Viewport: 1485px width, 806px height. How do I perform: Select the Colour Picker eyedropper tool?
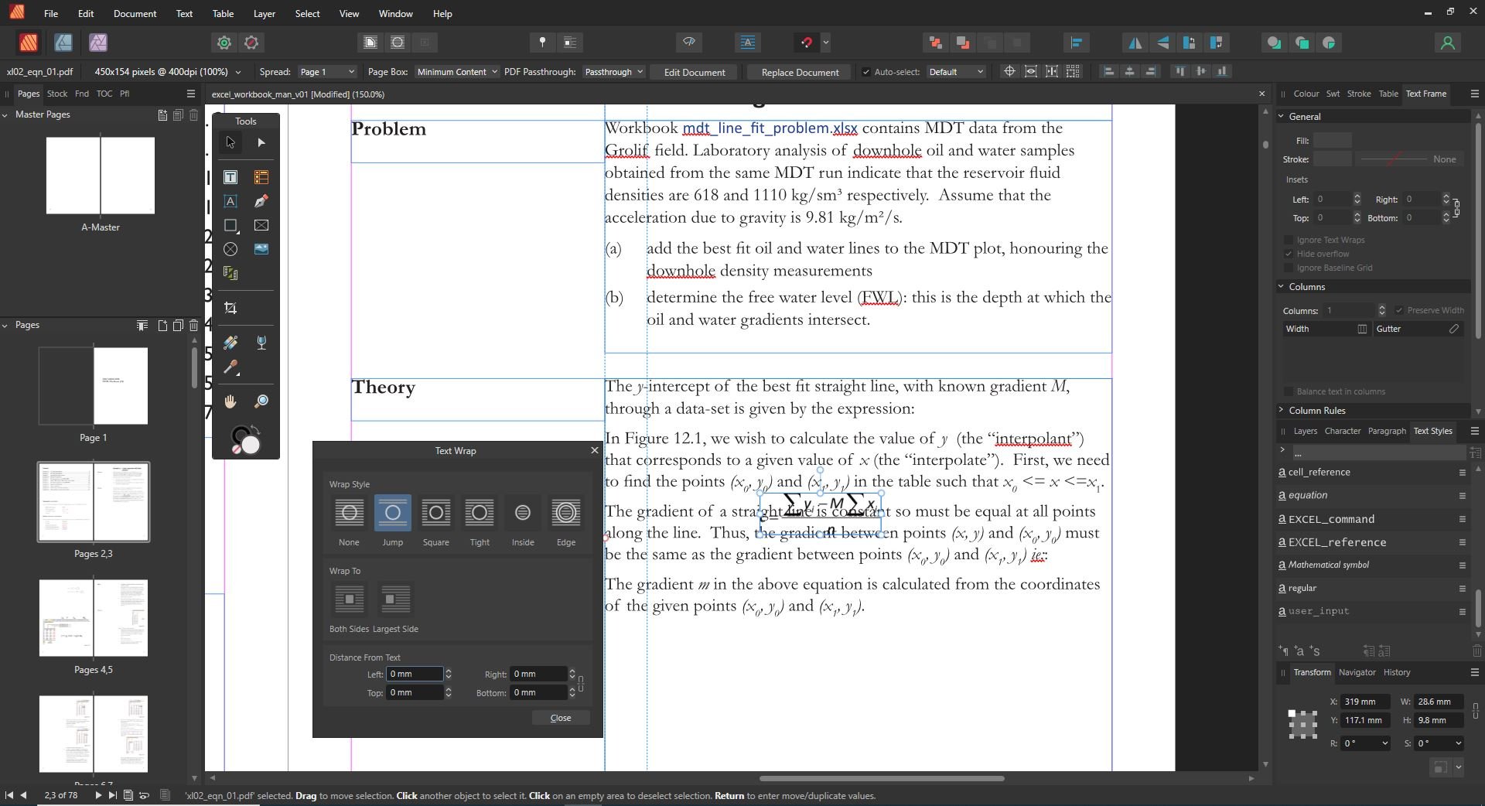click(230, 367)
